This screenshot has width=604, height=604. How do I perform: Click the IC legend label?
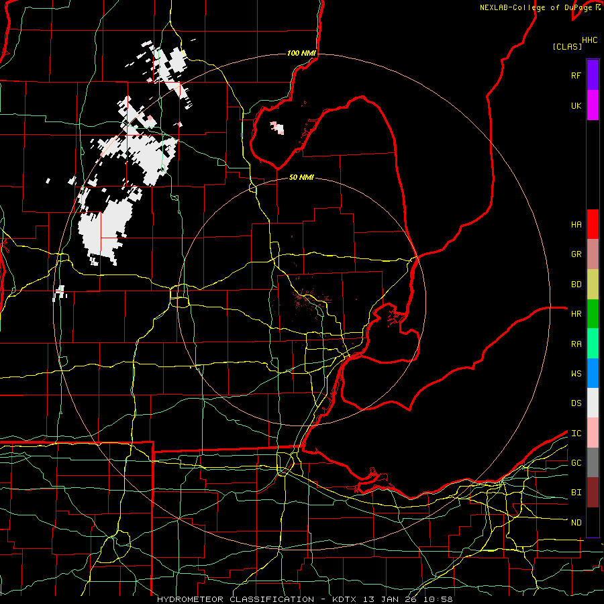click(x=576, y=434)
